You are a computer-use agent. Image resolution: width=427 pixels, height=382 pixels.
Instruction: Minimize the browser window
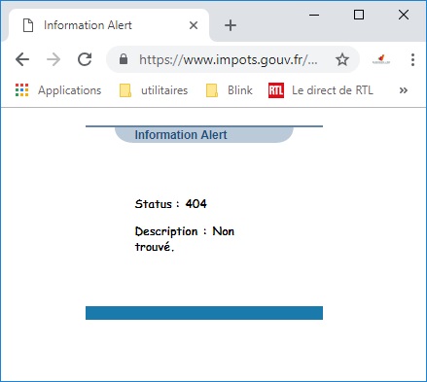click(x=314, y=15)
